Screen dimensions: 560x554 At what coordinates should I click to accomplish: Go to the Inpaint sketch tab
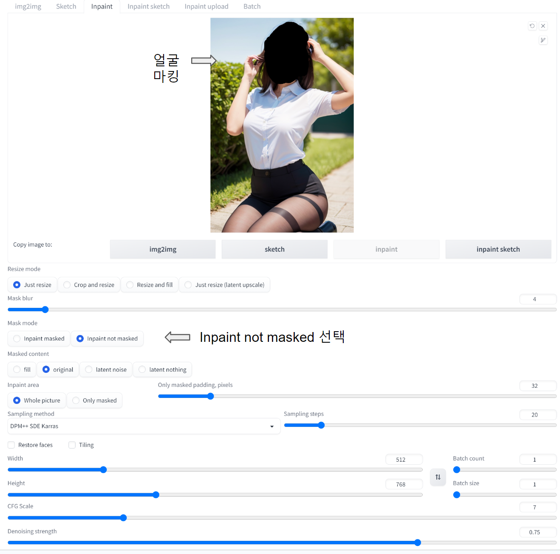(x=149, y=6)
